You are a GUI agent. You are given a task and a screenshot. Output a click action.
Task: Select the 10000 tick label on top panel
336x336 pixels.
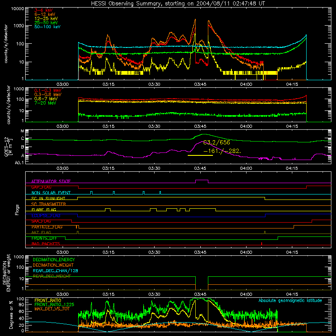18,8
